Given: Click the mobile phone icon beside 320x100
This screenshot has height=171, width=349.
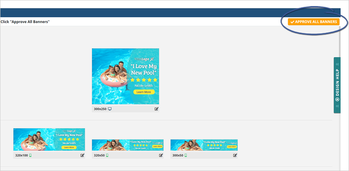Looking at the screenshot, I should pyautogui.click(x=30, y=155).
